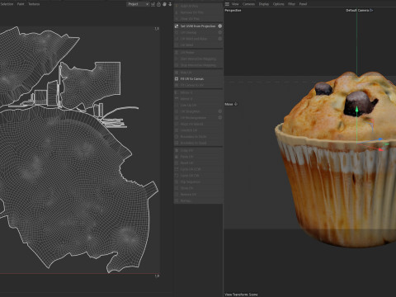Open the viewport hamburger menu icon

[x=227, y=4]
